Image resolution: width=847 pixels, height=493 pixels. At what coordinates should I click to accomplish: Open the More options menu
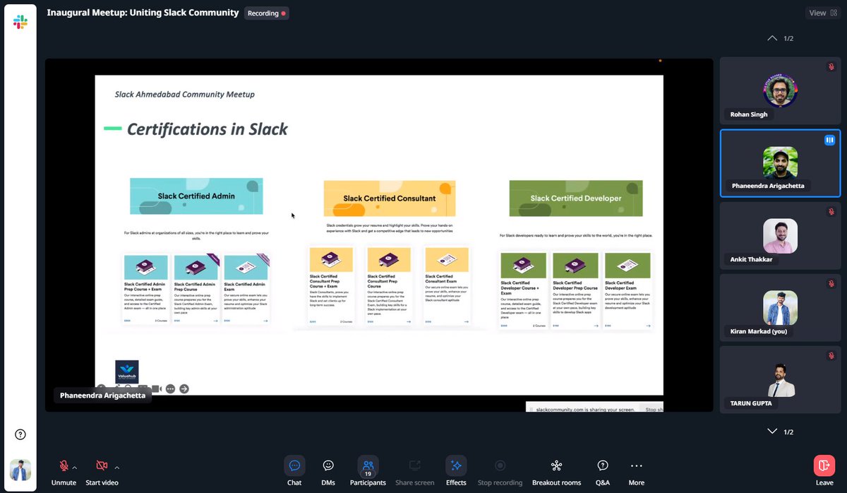[636, 466]
